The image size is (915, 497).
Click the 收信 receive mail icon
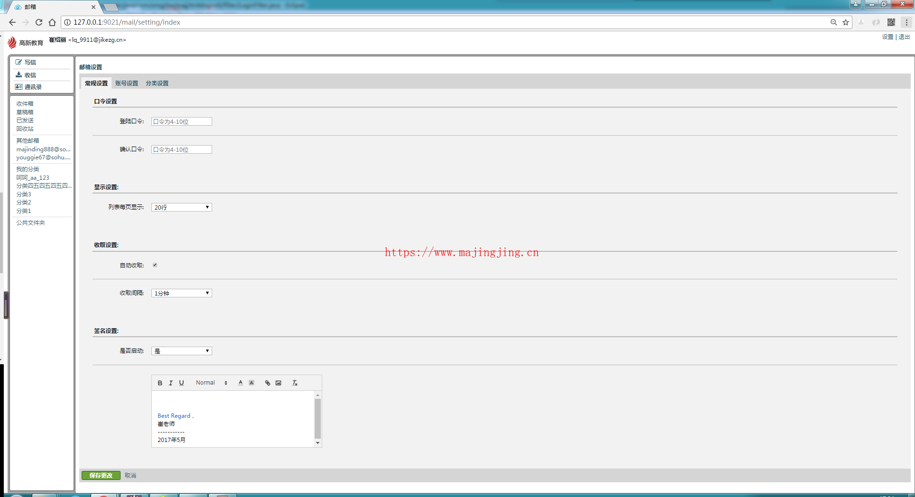[19, 74]
